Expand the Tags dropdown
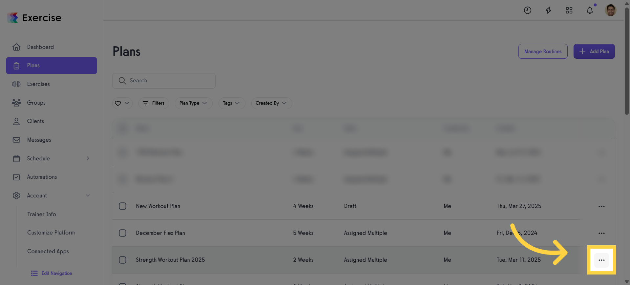Screen dimensions: 630x285 232,103
